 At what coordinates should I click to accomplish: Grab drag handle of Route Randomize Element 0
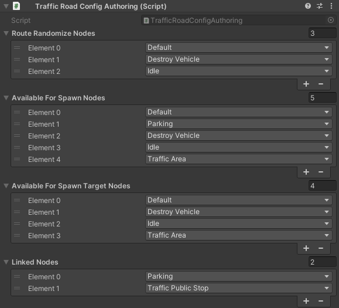pyautogui.click(x=17, y=48)
